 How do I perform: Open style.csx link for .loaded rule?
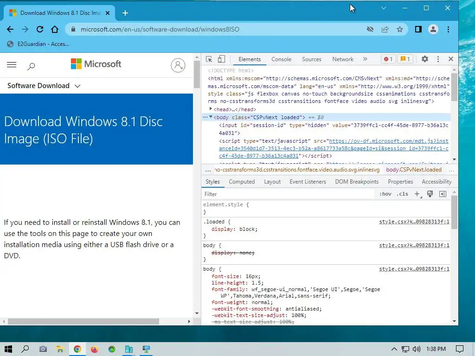pyautogui.click(x=414, y=222)
